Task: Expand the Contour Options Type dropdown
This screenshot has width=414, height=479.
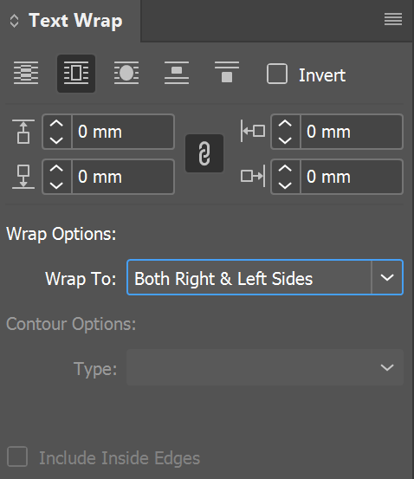Action: click(x=265, y=367)
